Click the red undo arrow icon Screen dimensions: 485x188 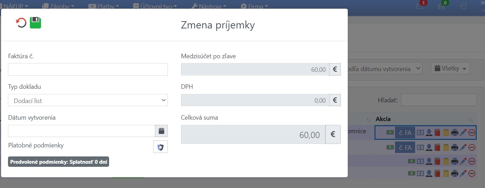point(21,23)
